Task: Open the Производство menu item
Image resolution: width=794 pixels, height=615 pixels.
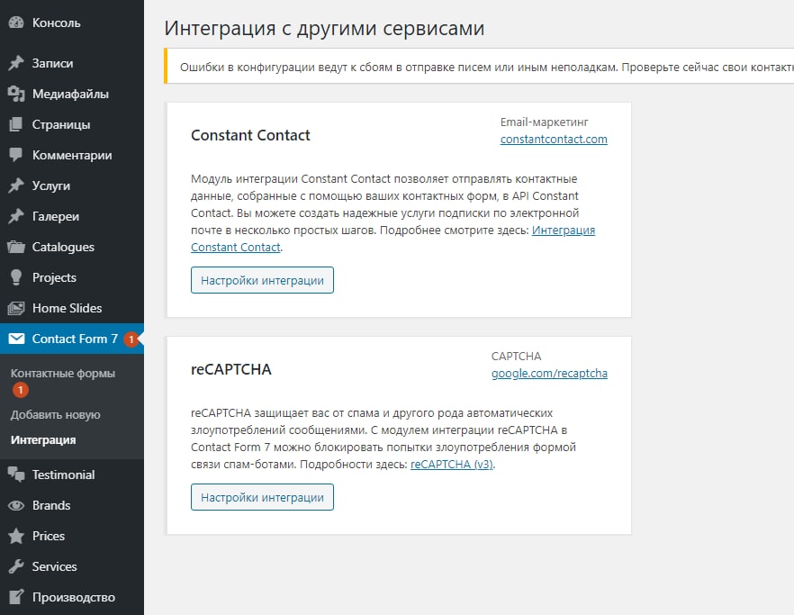Action: pos(74,597)
